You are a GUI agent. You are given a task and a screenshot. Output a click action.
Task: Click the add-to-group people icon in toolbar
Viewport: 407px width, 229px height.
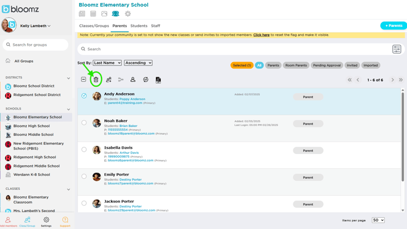click(108, 80)
